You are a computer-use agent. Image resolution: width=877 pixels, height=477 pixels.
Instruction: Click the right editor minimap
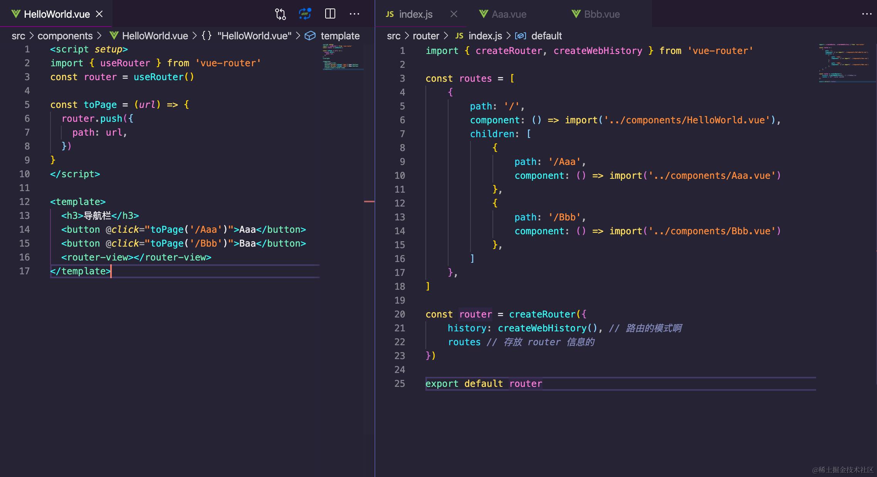847,63
